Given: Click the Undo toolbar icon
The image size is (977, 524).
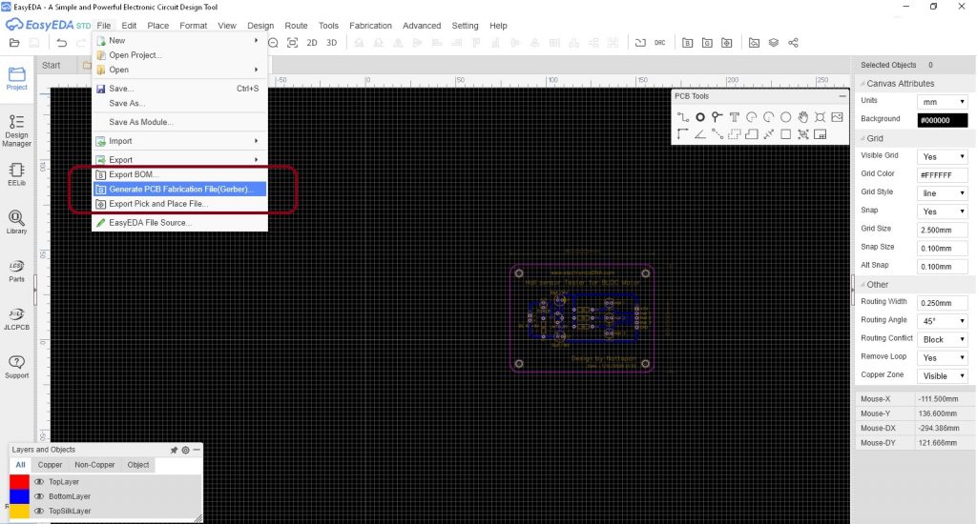Looking at the screenshot, I should 61,43.
